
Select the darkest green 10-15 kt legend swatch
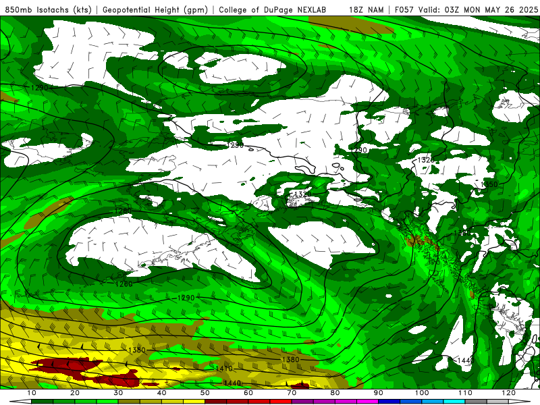point(42,402)
